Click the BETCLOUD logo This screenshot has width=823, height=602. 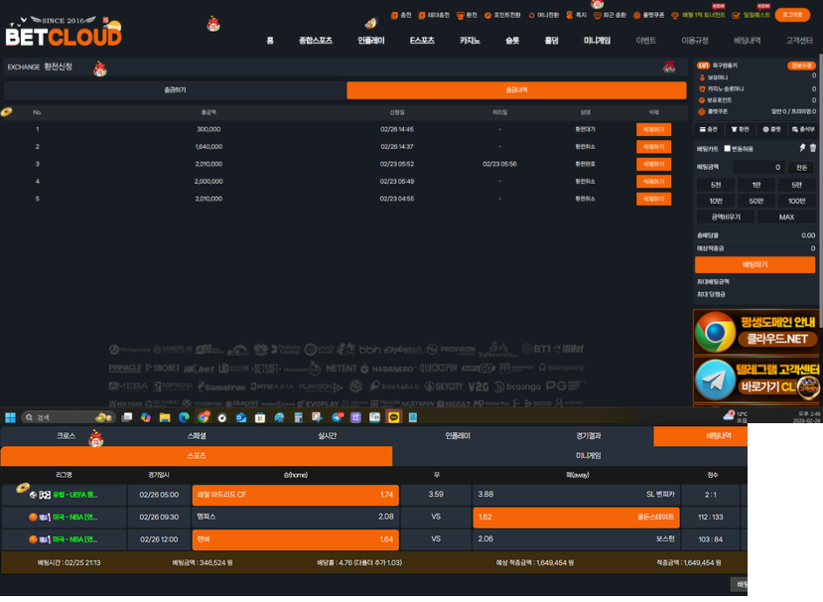pyautogui.click(x=63, y=31)
